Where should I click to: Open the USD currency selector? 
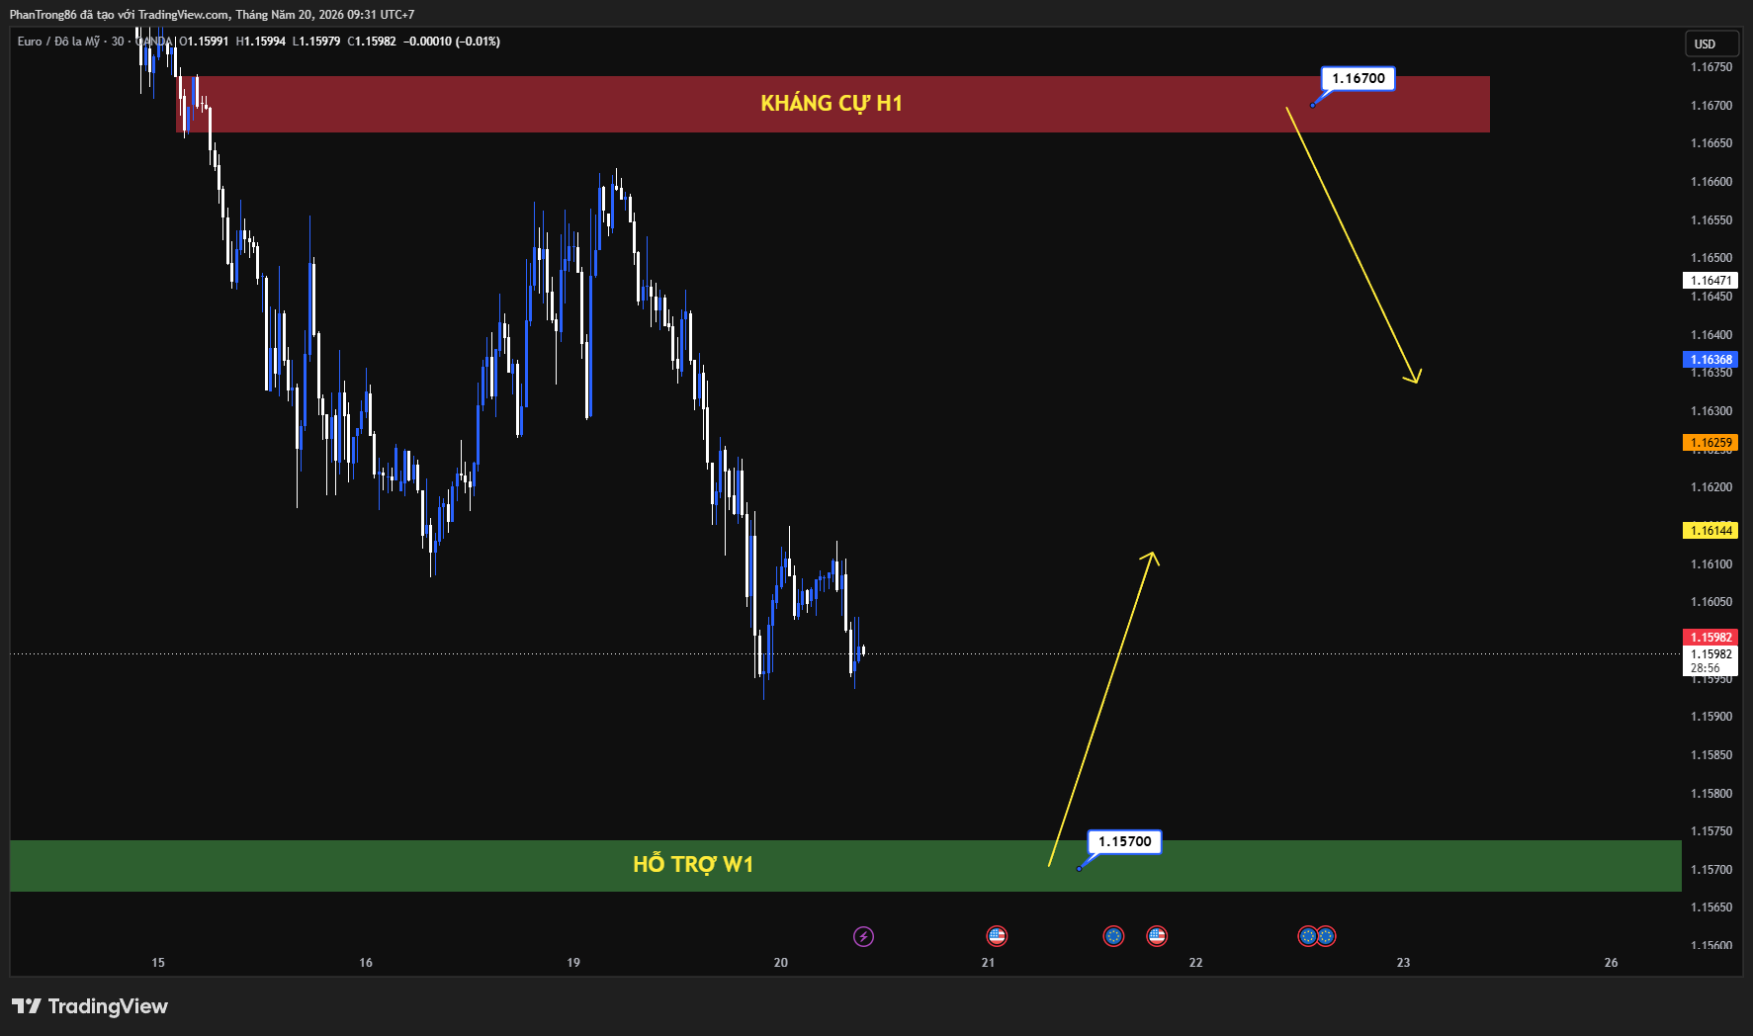pyautogui.click(x=1712, y=43)
